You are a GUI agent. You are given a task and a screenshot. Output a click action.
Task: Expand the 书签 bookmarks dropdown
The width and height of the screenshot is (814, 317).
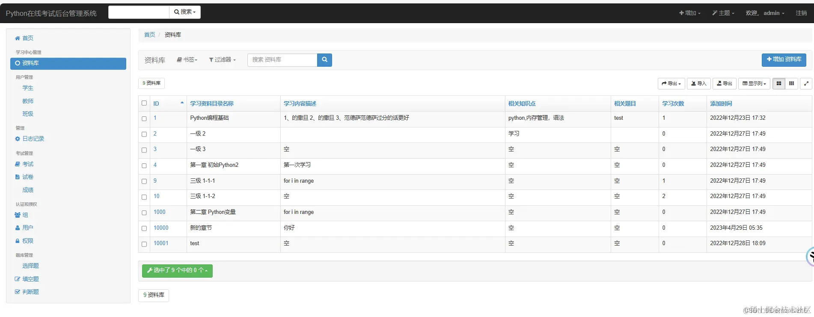click(x=187, y=60)
